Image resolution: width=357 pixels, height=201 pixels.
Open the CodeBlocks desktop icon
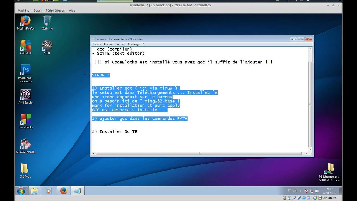click(x=25, y=121)
